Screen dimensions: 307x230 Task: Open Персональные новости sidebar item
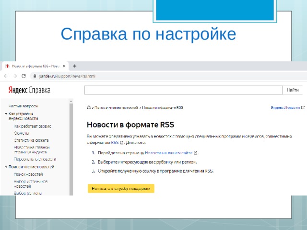pyautogui.click(x=35, y=159)
